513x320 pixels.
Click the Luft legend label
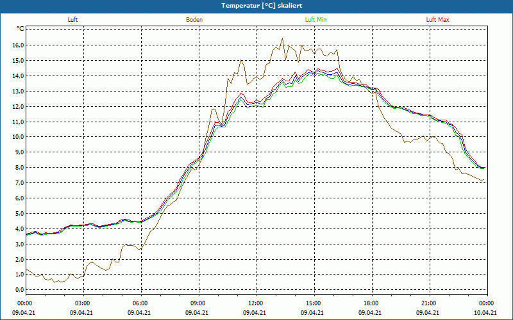point(72,20)
